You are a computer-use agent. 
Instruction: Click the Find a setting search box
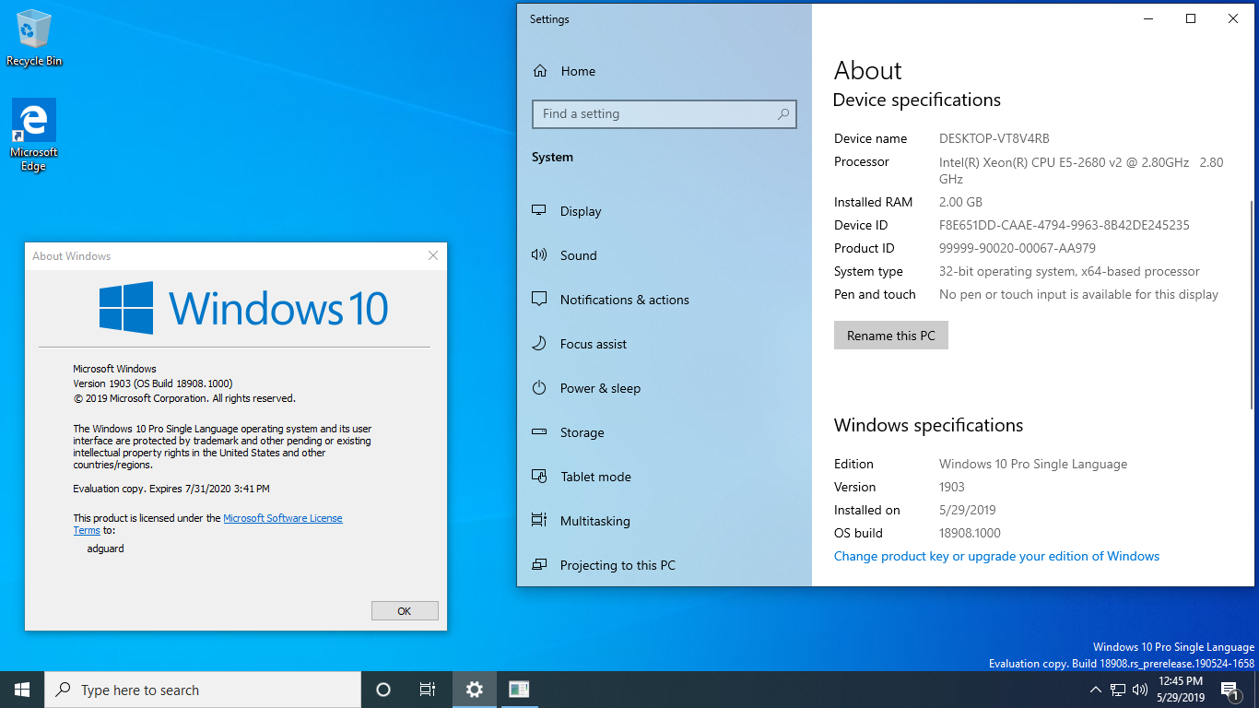coord(665,114)
